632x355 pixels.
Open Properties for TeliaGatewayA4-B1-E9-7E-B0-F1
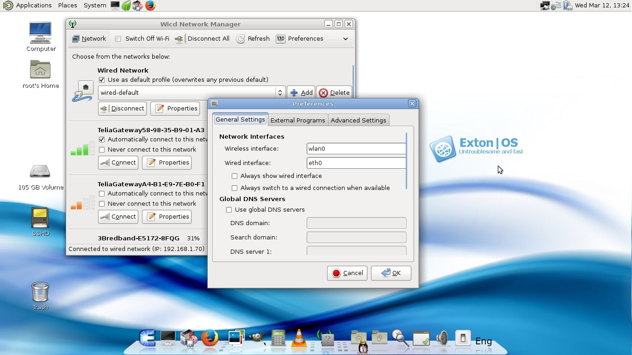pyautogui.click(x=167, y=217)
